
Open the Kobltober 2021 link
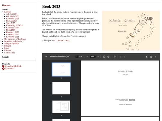click(13, 37)
